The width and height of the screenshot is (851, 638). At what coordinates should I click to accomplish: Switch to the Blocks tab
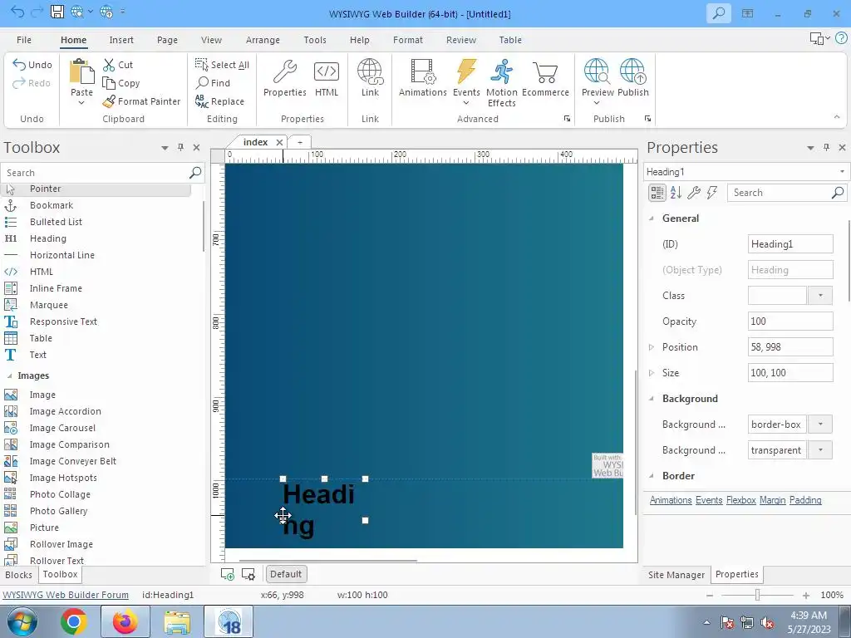(x=18, y=575)
